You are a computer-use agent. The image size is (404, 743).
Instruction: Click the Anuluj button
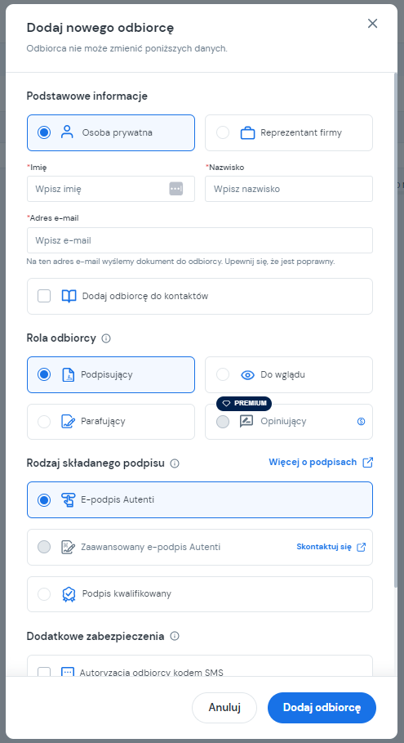coord(224,708)
